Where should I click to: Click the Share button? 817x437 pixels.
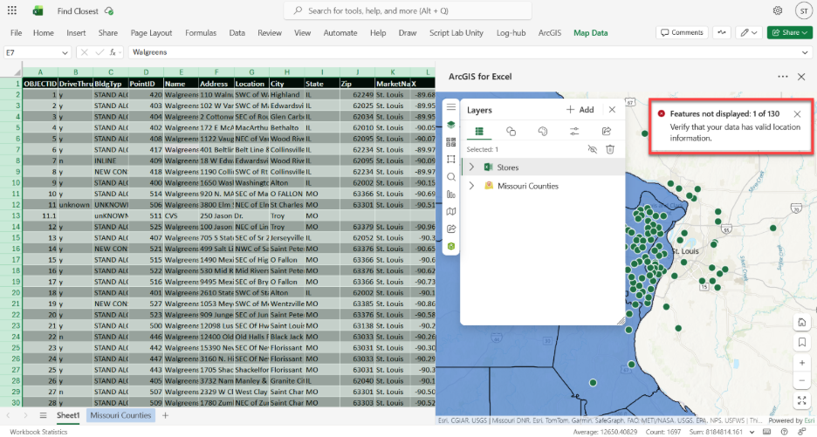[789, 32]
